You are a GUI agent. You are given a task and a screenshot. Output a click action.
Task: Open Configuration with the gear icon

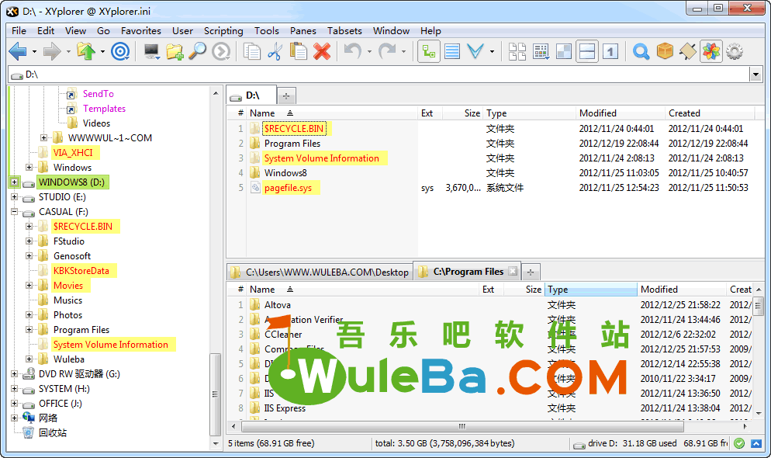735,51
